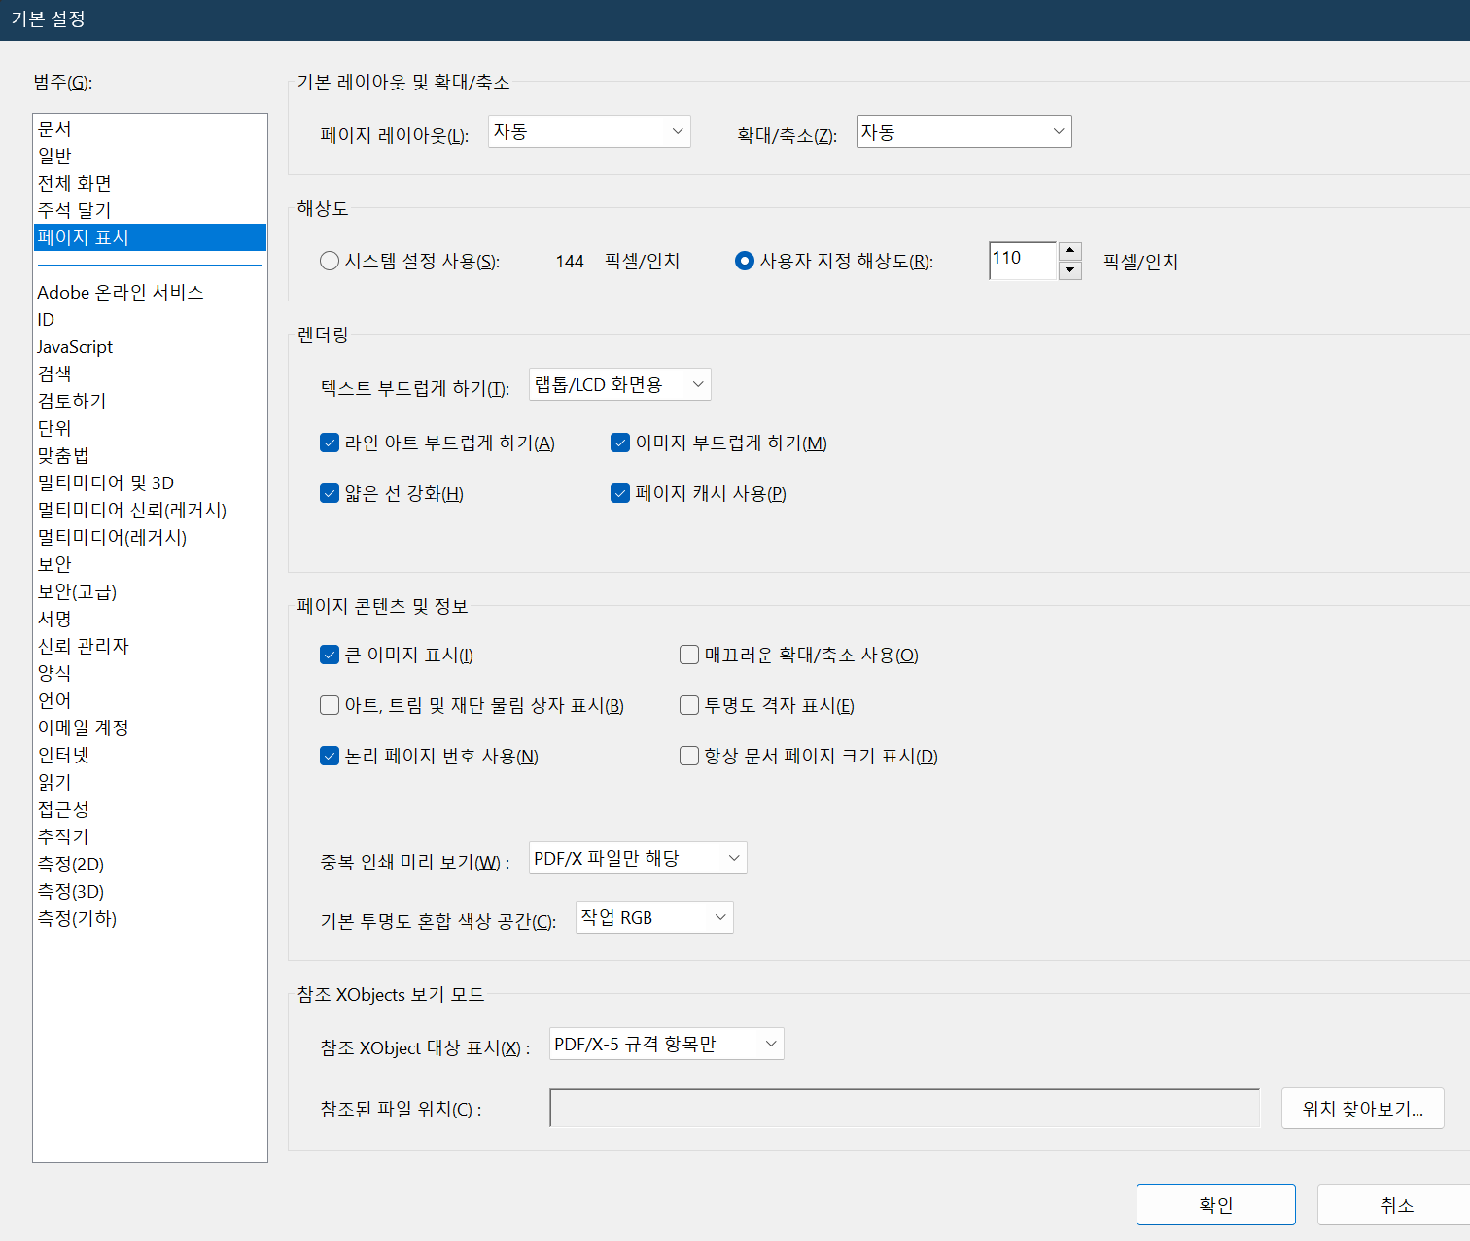
Task: Expand 텍스트 부드럽게 하기 dropdown
Action: [619, 384]
